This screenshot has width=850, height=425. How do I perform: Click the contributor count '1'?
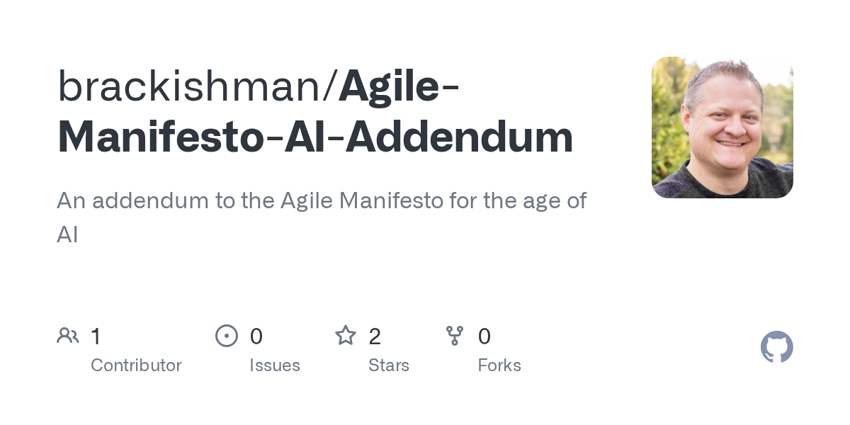point(96,336)
